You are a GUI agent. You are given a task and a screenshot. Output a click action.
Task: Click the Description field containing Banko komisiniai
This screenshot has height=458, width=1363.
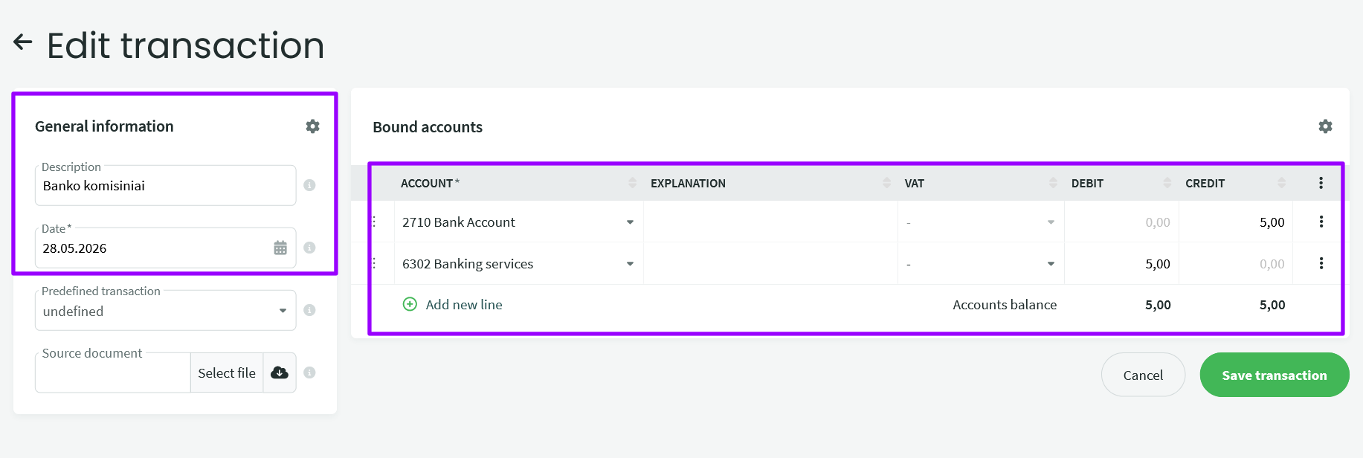tap(165, 185)
